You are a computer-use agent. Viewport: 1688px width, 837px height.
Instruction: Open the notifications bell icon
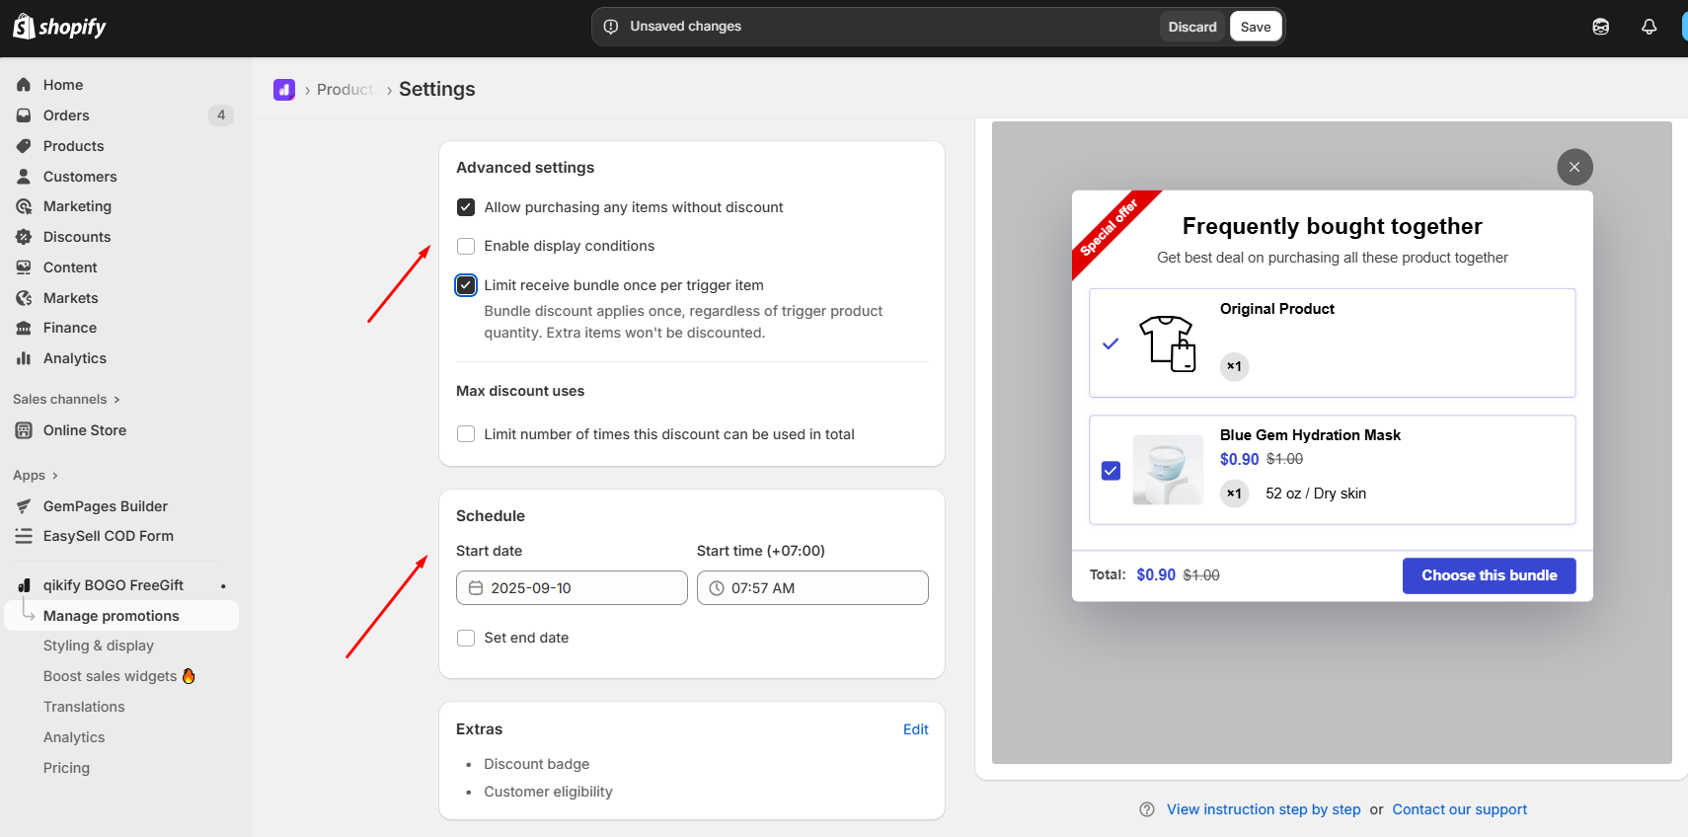1649,27
